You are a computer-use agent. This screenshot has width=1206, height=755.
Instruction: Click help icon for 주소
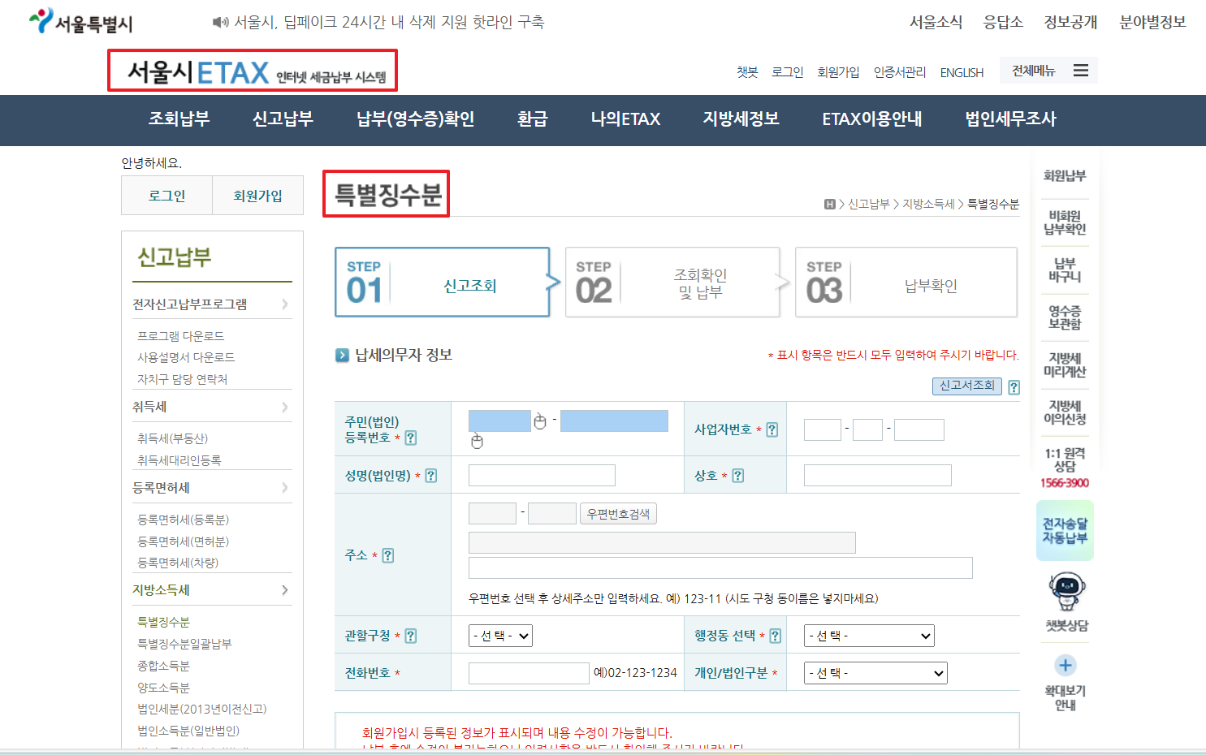click(x=388, y=555)
